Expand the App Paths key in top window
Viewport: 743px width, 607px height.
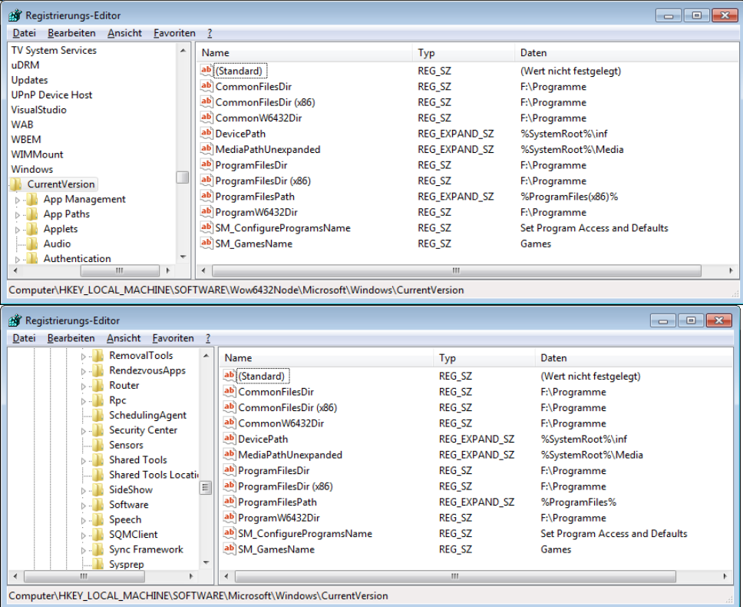coord(18,215)
